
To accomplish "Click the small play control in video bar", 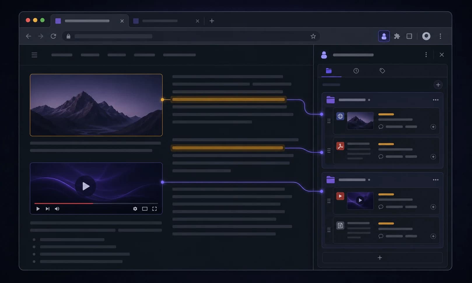I will [38, 209].
